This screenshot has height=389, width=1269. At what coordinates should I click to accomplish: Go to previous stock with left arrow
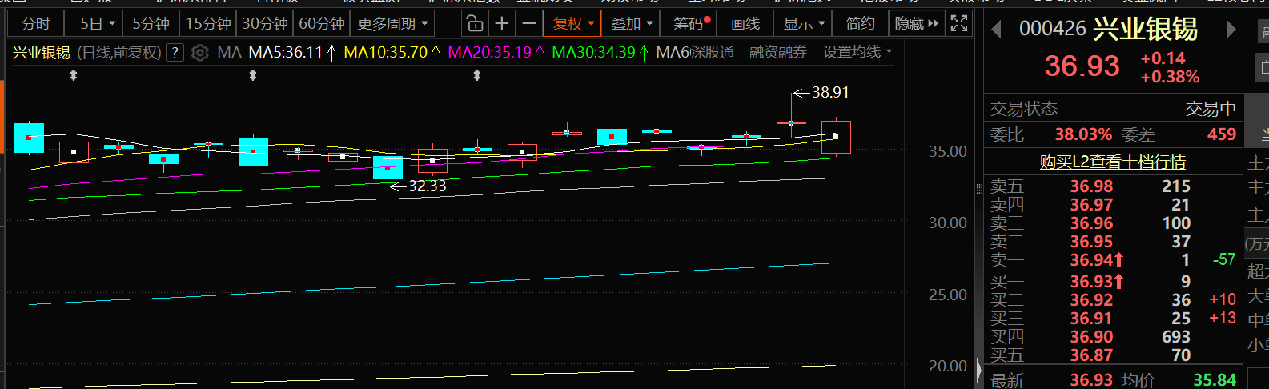pos(997,30)
